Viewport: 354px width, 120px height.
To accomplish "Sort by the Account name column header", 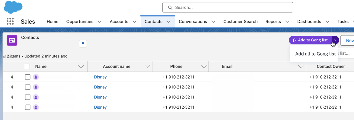I will tap(116, 66).
